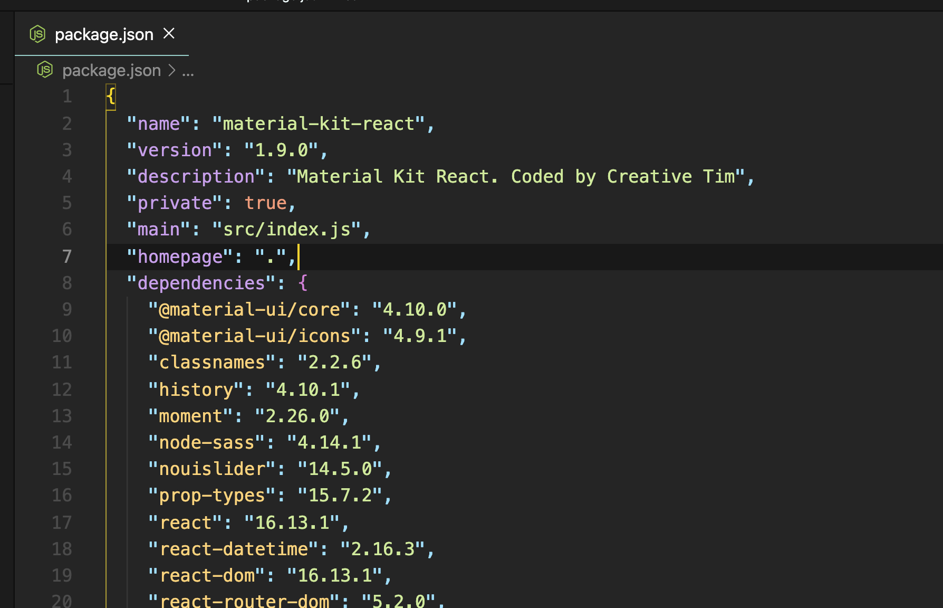
Task: Click the "16.13.1" value on line 17
Action: point(292,522)
